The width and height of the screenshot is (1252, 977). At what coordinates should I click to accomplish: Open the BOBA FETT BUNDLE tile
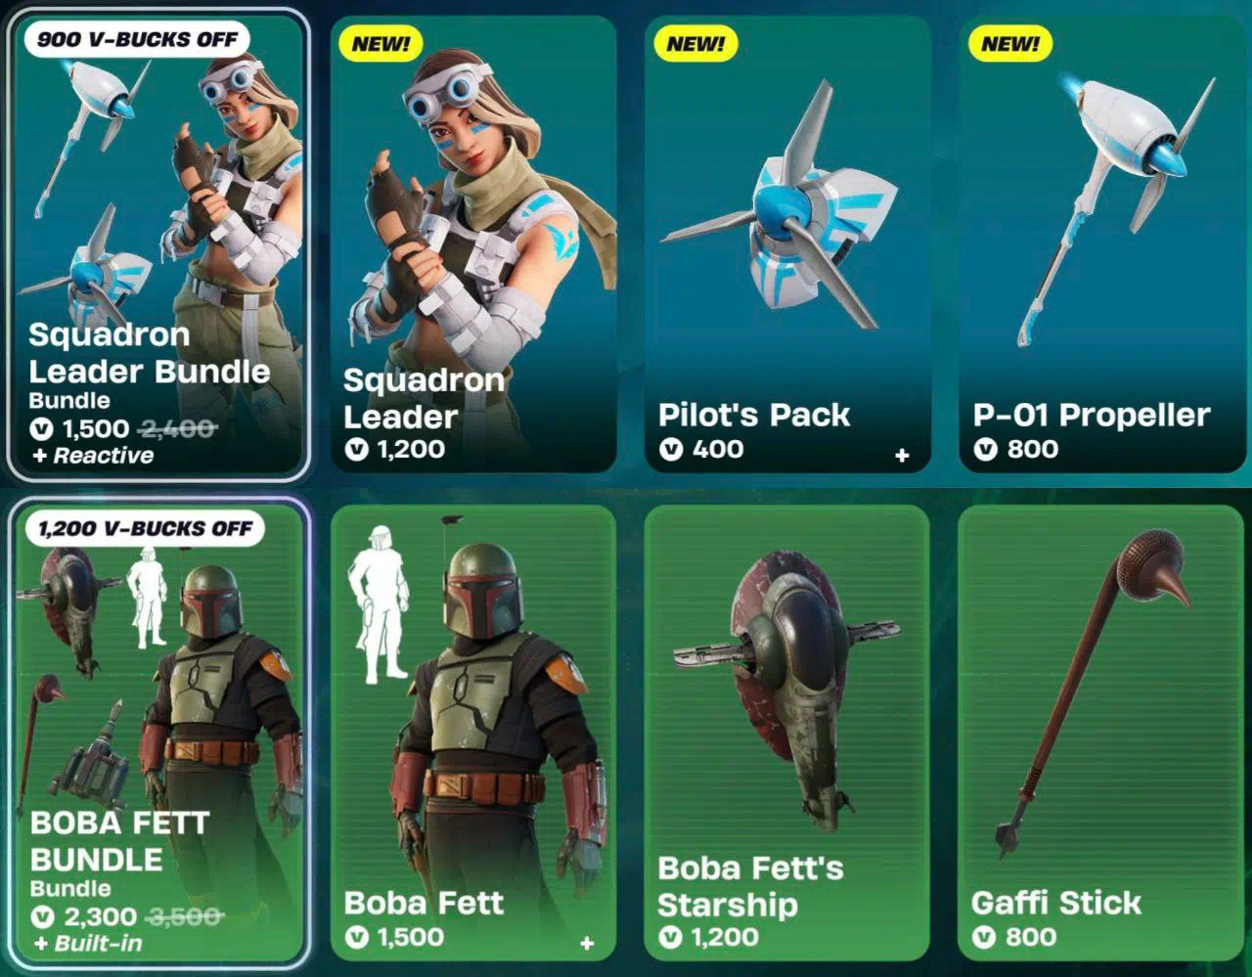157,733
